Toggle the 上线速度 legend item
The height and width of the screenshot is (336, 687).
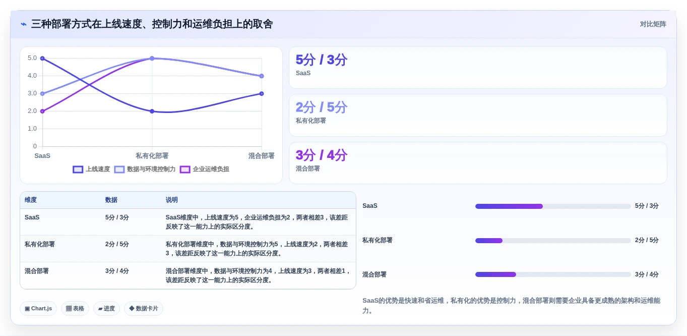(91, 170)
